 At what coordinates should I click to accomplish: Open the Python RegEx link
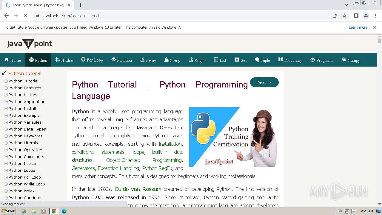tap(157, 168)
